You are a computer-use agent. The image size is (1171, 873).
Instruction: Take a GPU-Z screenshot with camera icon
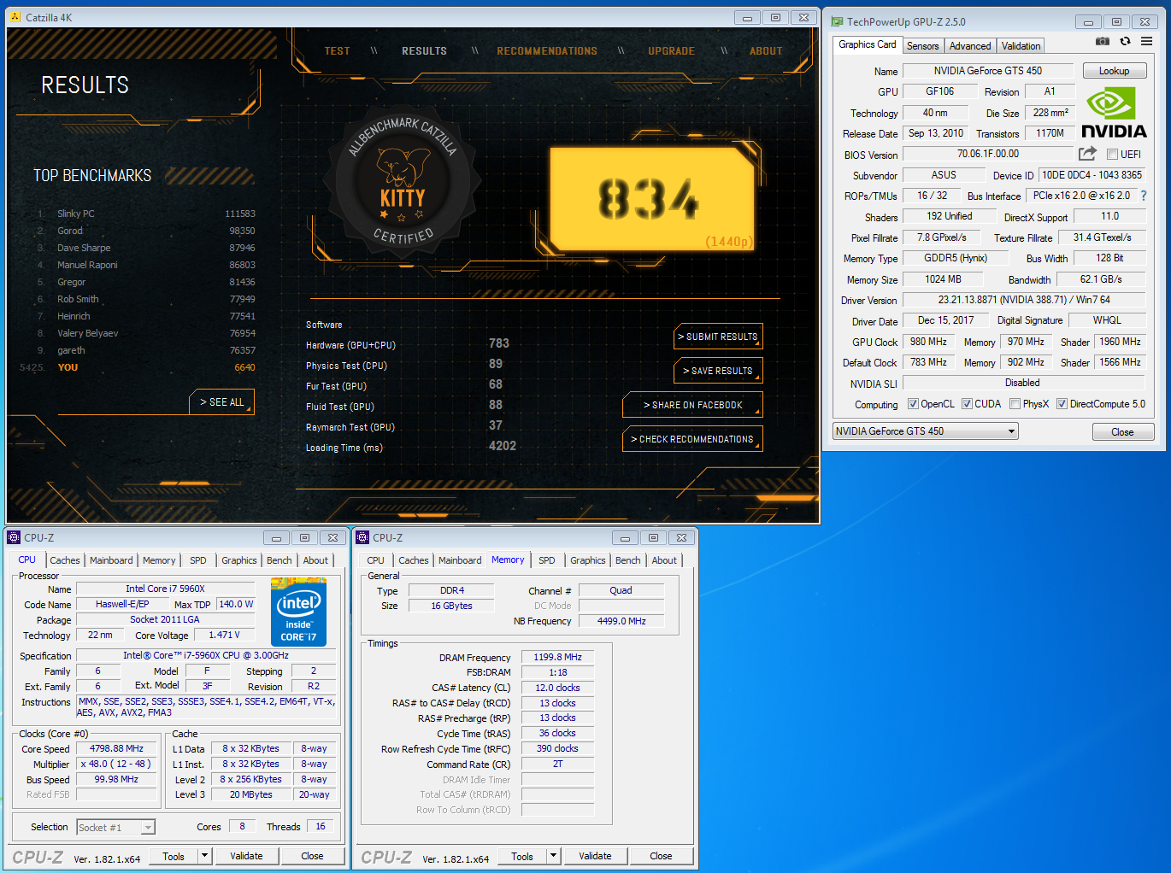pyautogui.click(x=1103, y=41)
